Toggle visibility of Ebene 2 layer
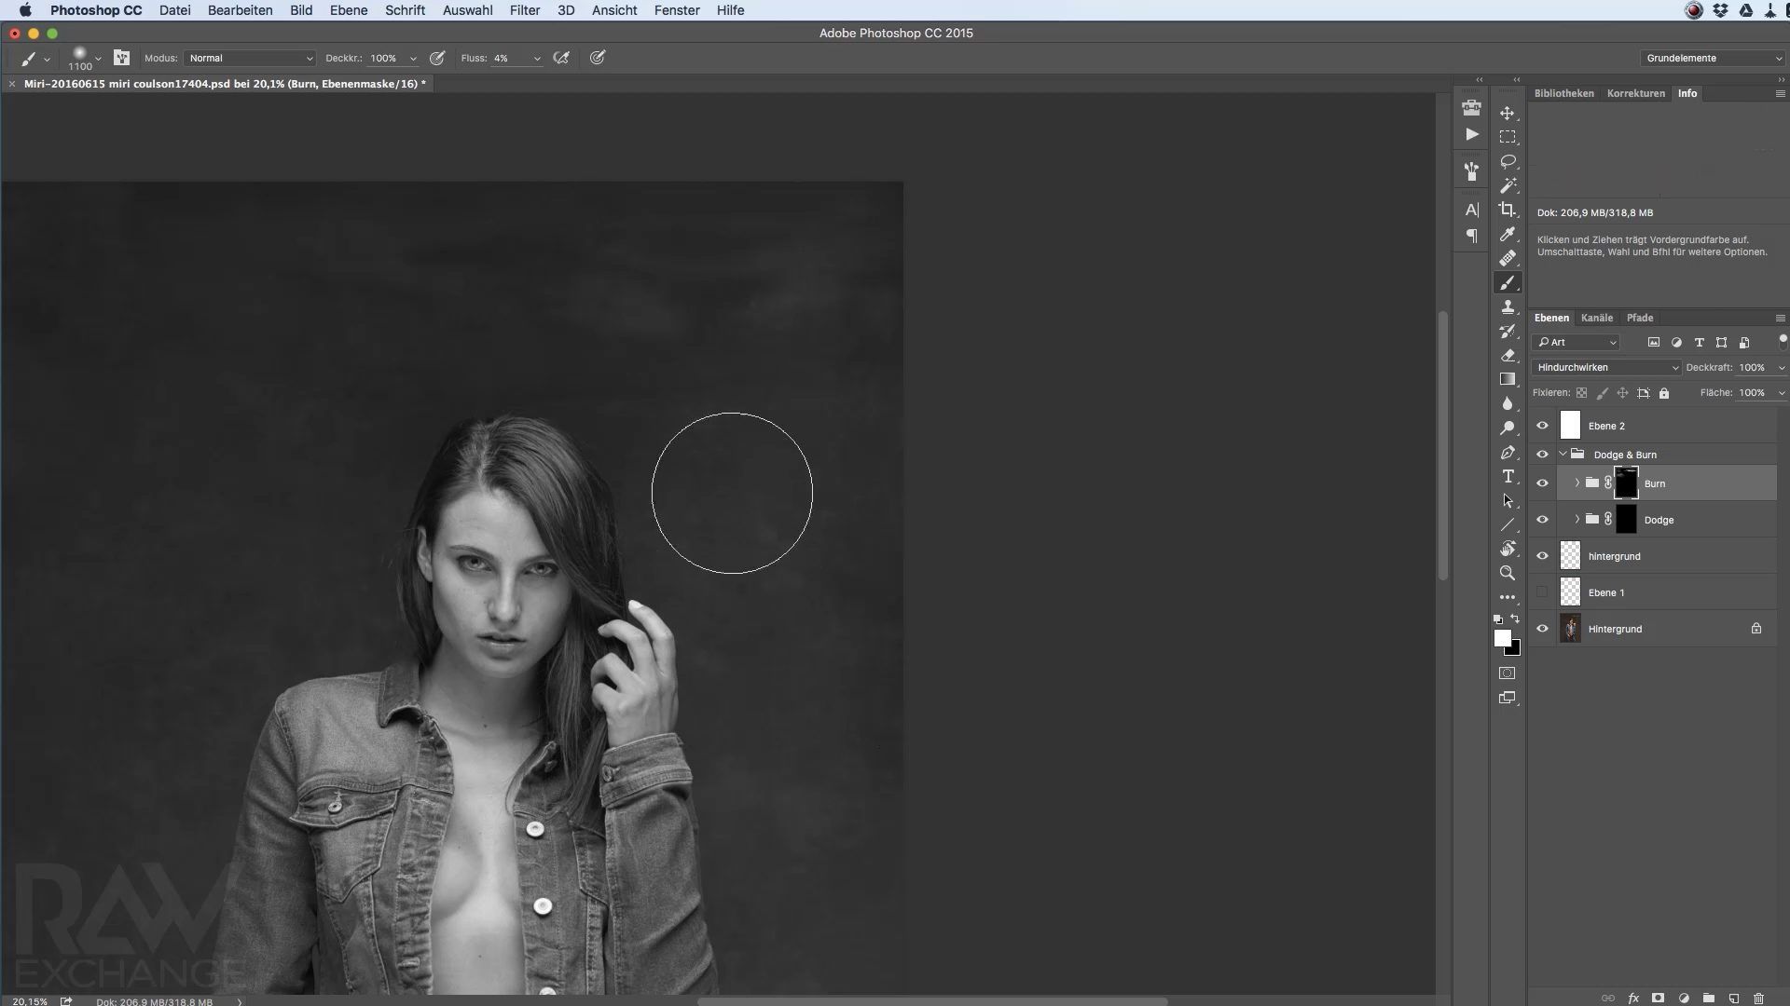1790x1006 pixels. pyautogui.click(x=1542, y=426)
